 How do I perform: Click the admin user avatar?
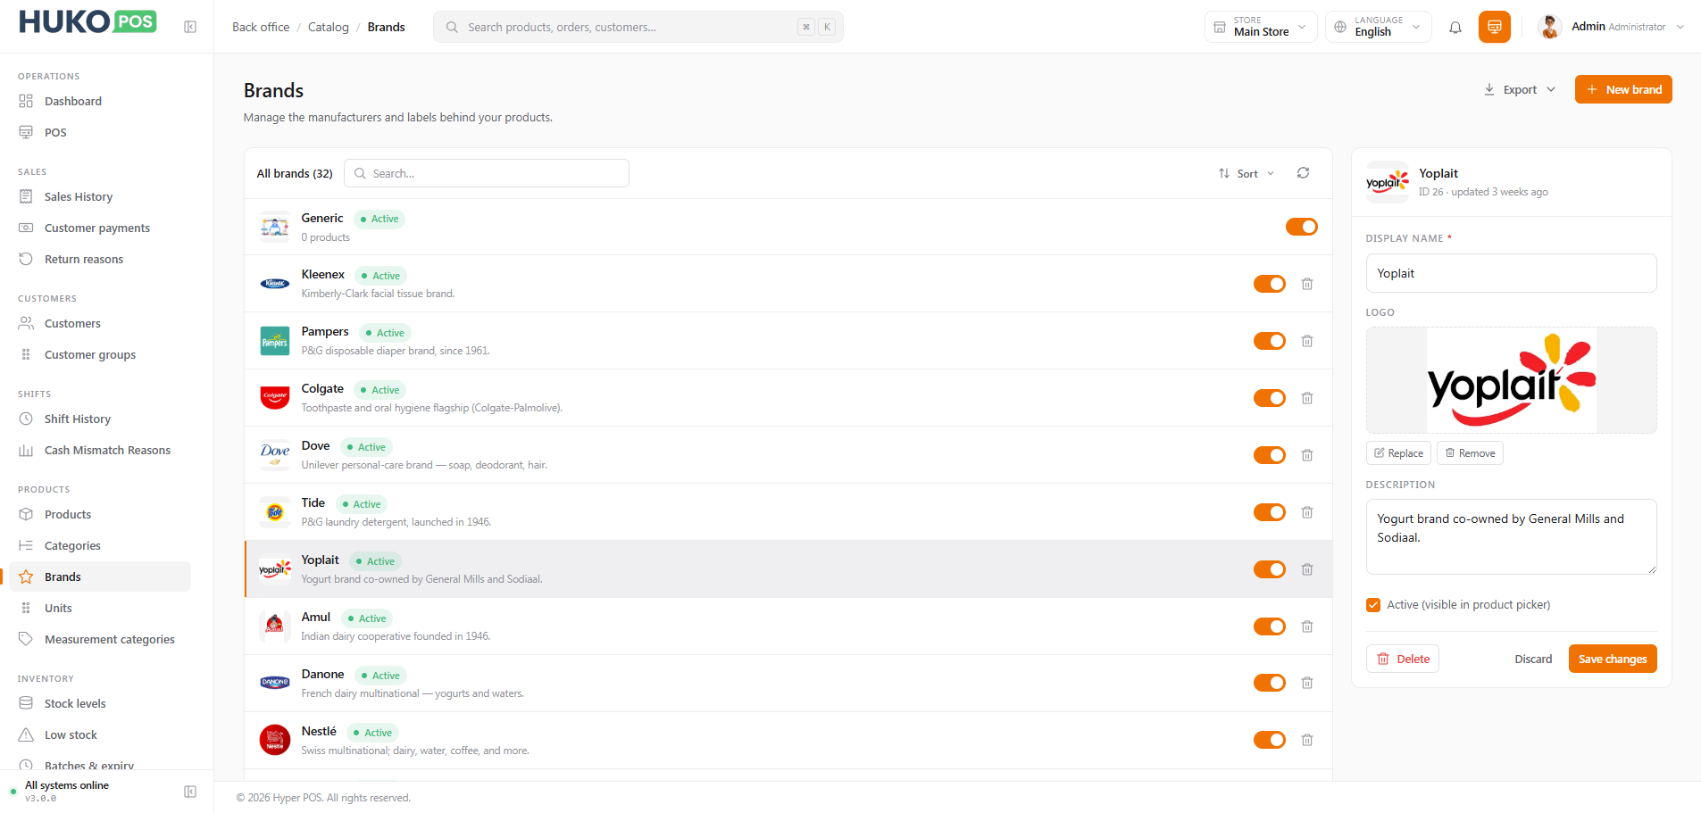pyautogui.click(x=1550, y=27)
